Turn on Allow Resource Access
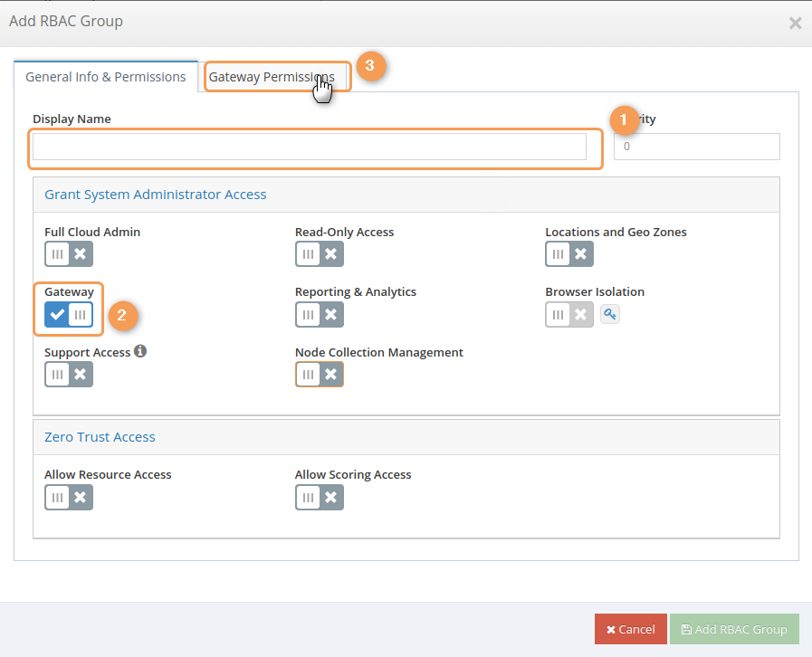 click(69, 497)
